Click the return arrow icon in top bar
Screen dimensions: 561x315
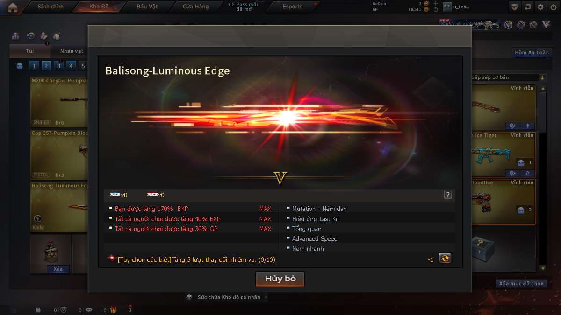[527, 7]
